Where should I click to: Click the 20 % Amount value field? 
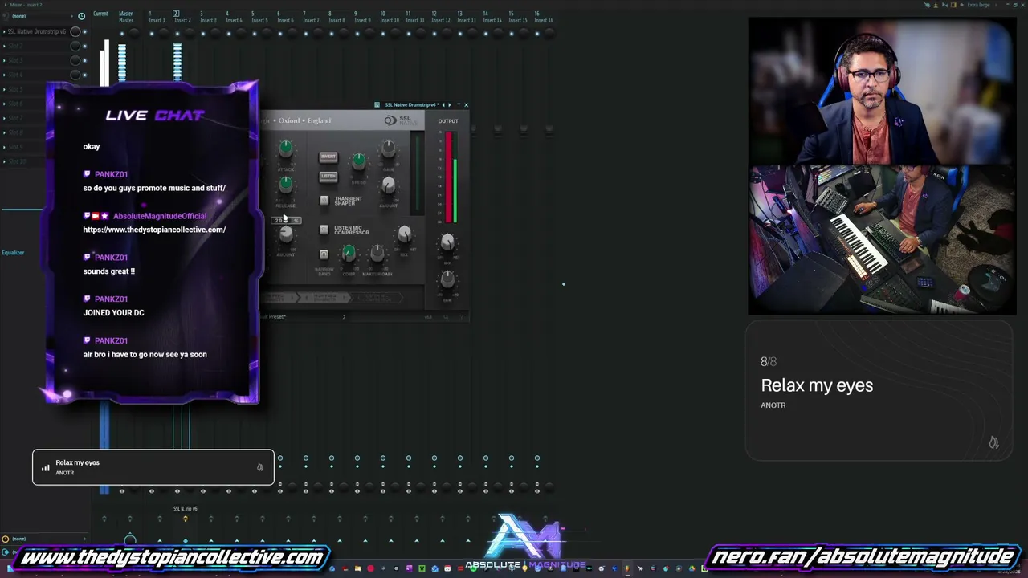click(286, 220)
